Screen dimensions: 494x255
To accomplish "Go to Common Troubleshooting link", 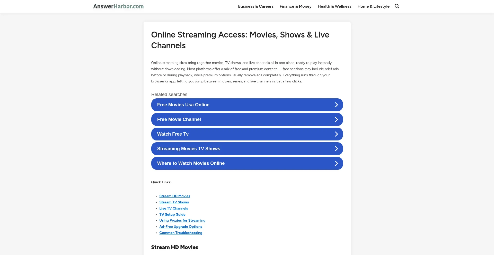I will point(181,233).
